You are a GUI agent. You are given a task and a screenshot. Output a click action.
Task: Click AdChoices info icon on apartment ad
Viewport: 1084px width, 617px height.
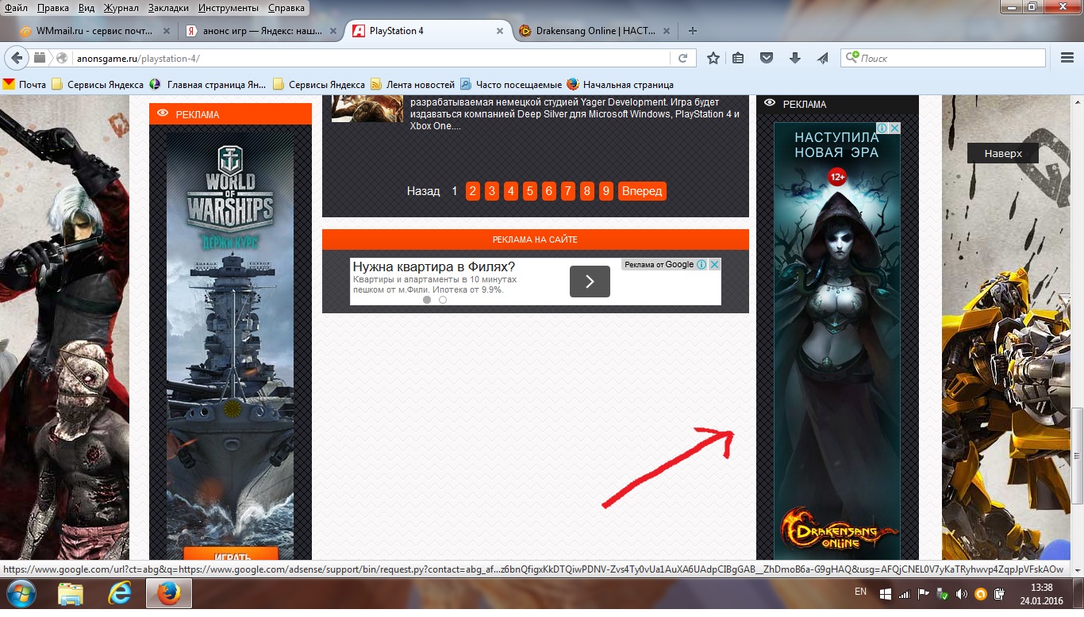click(702, 265)
